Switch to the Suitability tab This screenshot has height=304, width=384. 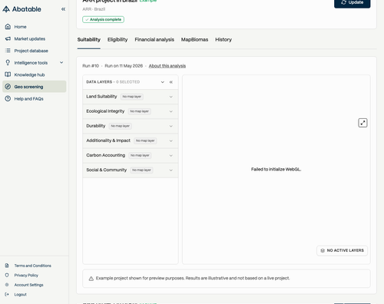(89, 40)
